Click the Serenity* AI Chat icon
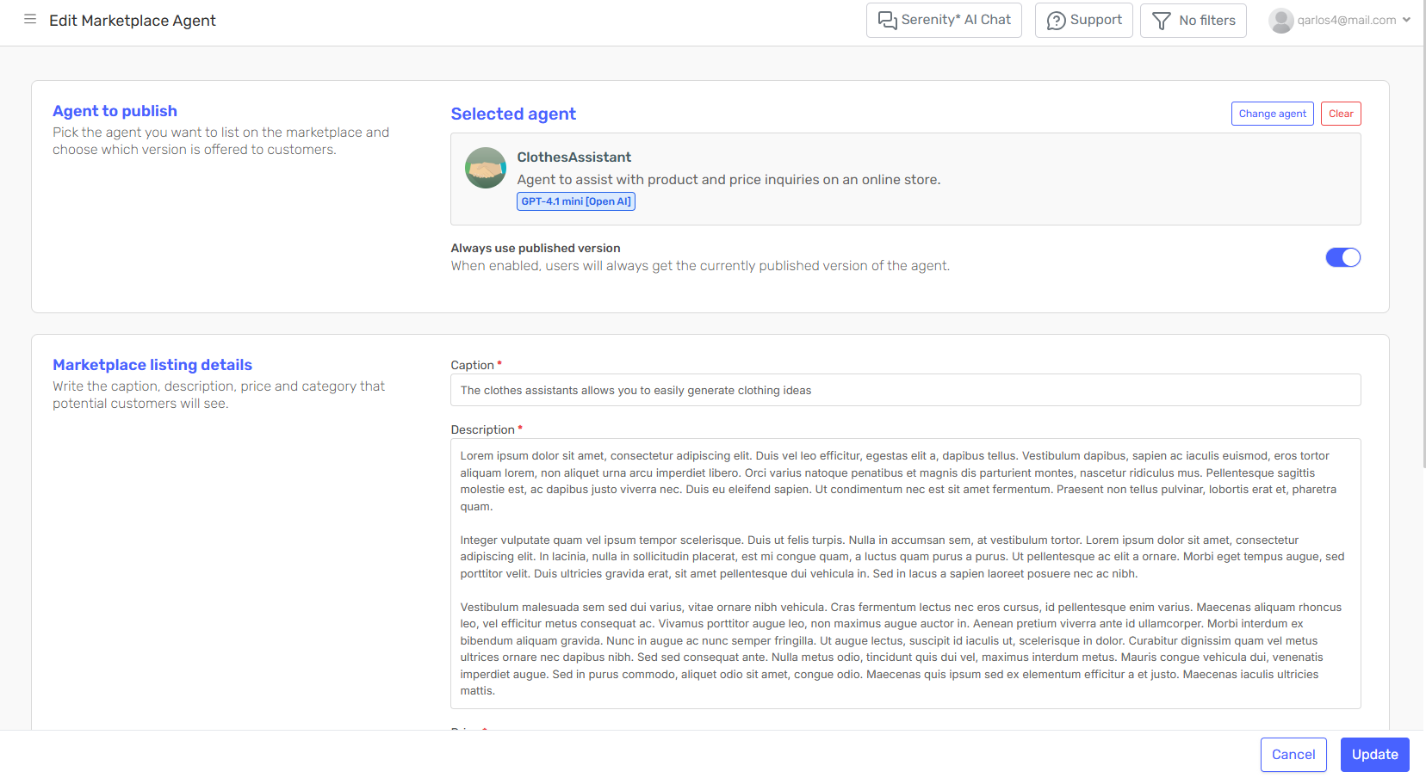This screenshot has width=1426, height=778. pyautogui.click(x=887, y=20)
